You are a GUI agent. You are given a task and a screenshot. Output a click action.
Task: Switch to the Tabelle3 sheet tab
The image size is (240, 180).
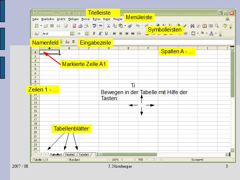(x=84, y=154)
